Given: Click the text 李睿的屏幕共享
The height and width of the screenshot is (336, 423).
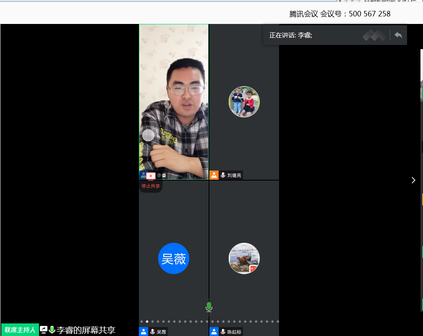Looking at the screenshot, I should point(86,330).
